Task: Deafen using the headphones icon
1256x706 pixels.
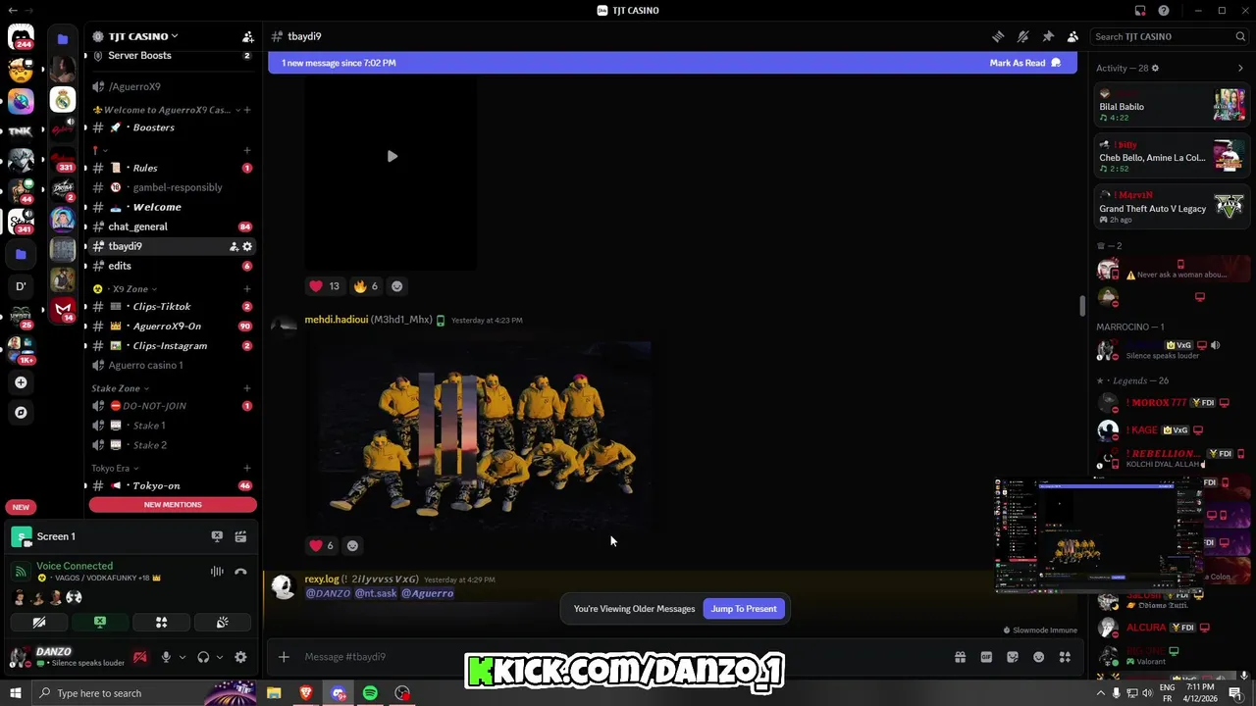Action: coord(203,657)
